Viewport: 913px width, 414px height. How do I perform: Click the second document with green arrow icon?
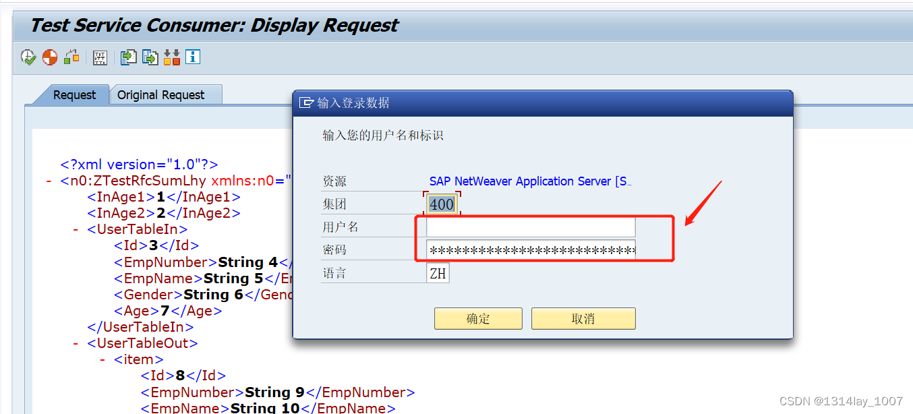tap(150, 57)
